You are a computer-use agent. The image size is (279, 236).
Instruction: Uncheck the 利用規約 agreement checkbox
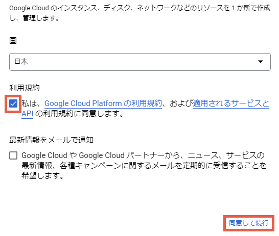pos(13,103)
